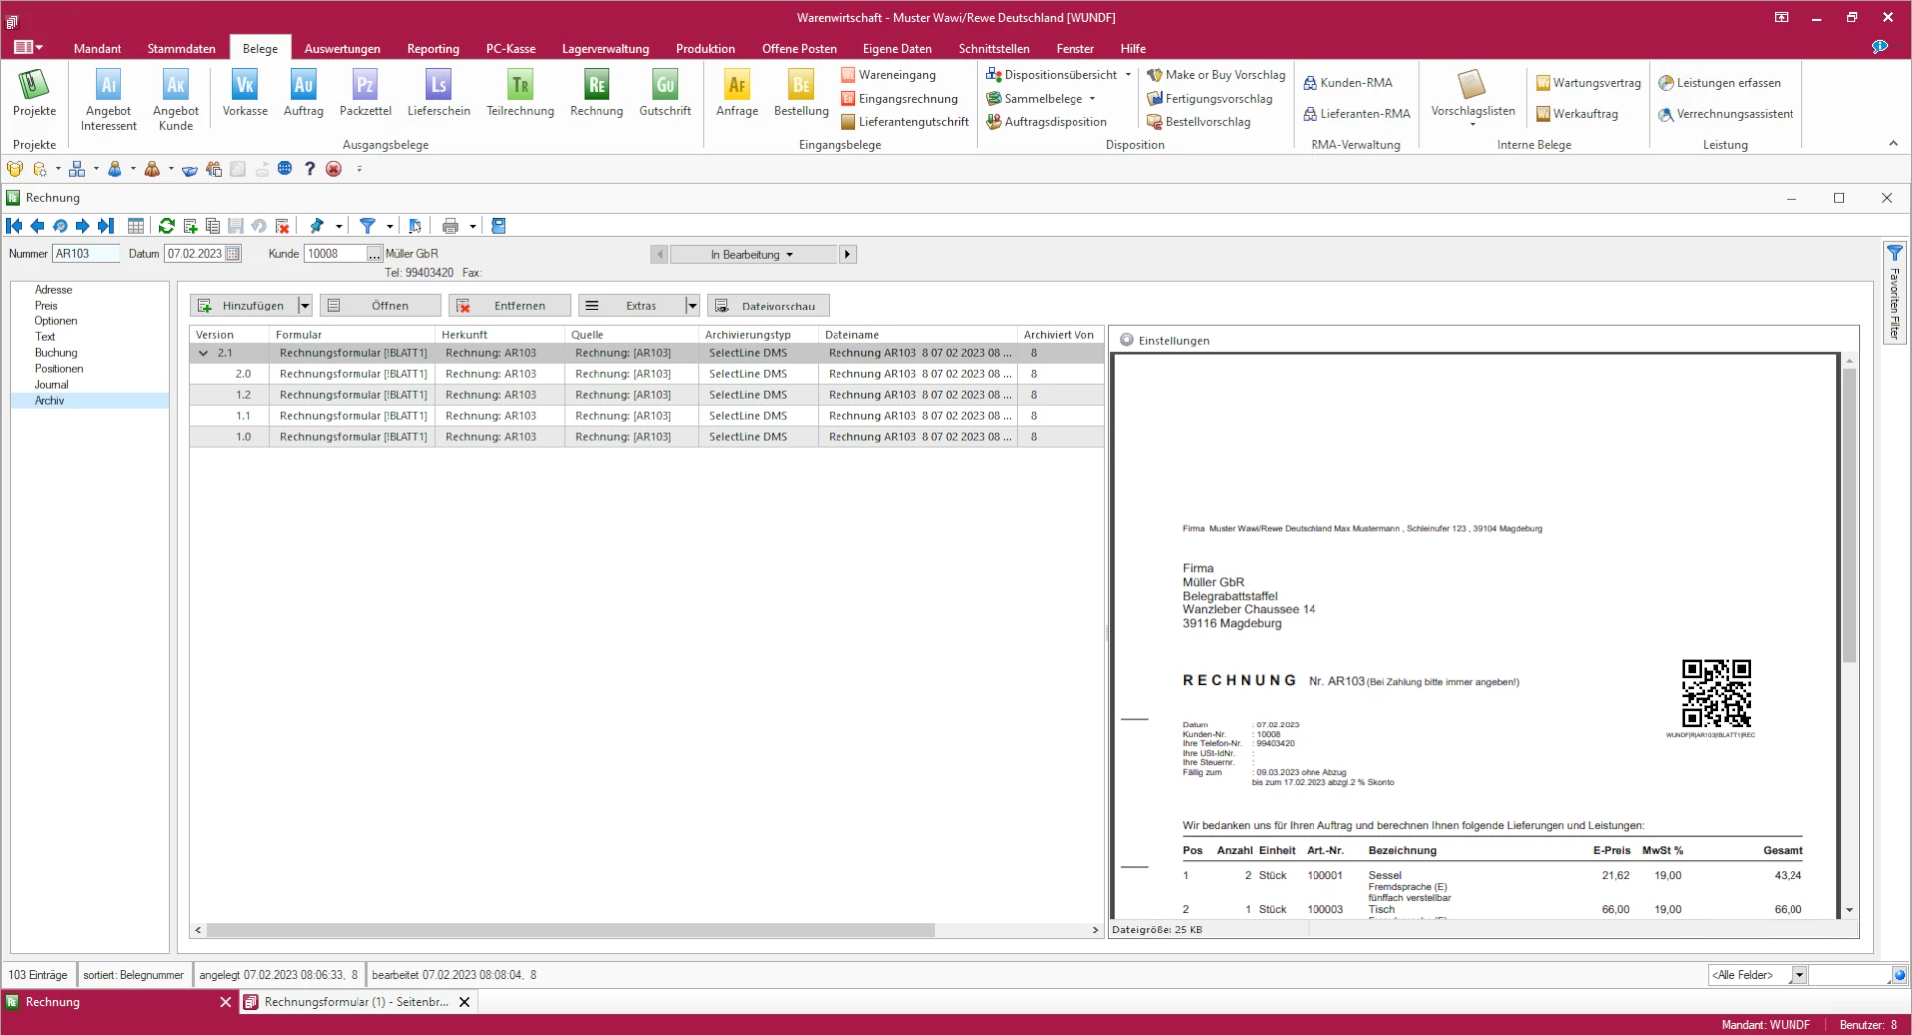The height and width of the screenshot is (1035, 1912).
Task: Expand the Sammelbelege dropdown arrow
Action: coord(1092,99)
